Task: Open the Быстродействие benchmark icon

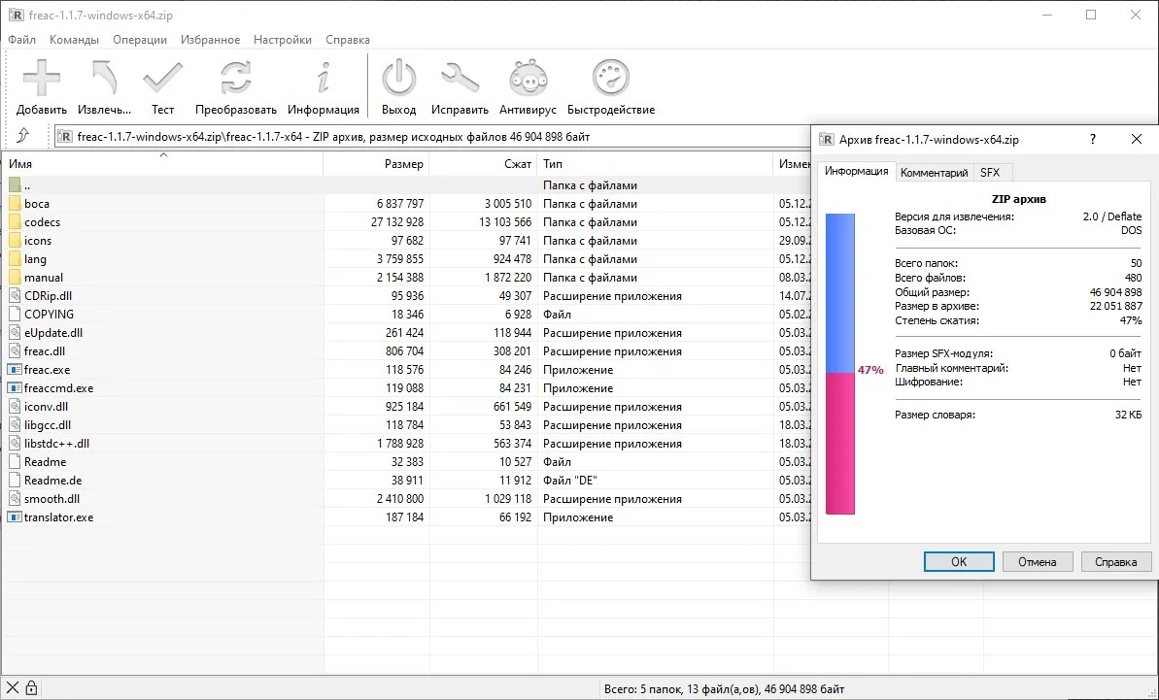Action: (611, 79)
